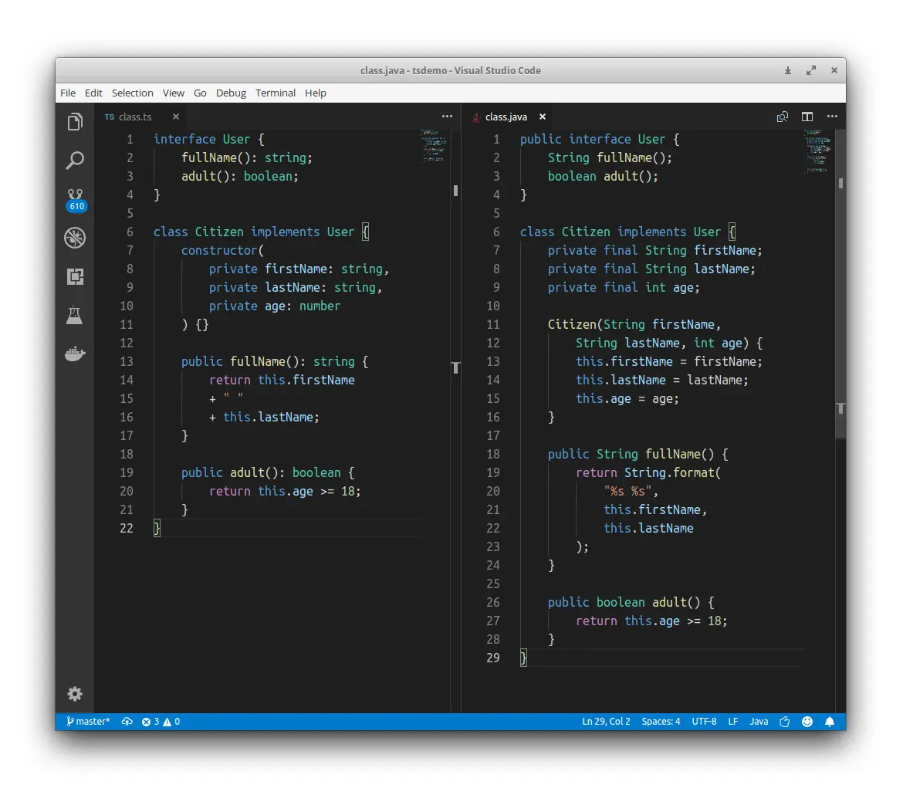This screenshot has height=795, width=903.
Task: Click the feedback smiley icon
Action: click(x=807, y=721)
